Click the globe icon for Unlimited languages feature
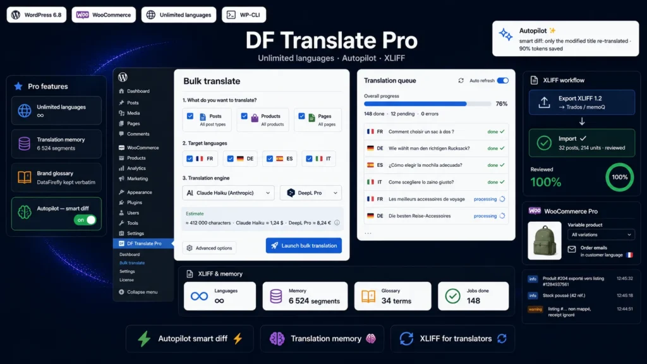Viewport: 647px width, 364px height. [x=25, y=111]
